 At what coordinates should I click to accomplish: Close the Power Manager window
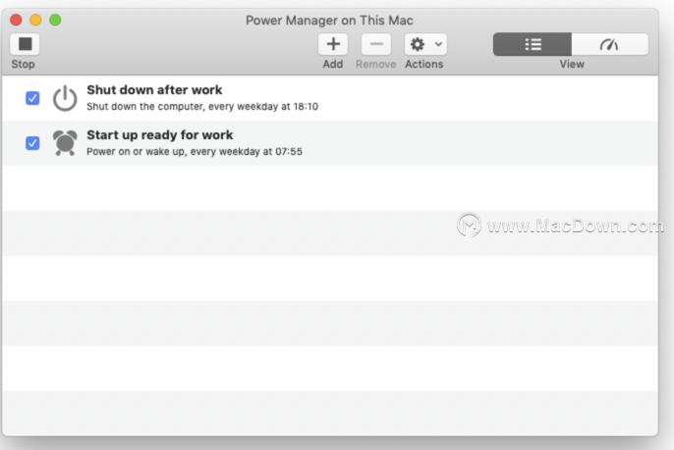(x=17, y=20)
